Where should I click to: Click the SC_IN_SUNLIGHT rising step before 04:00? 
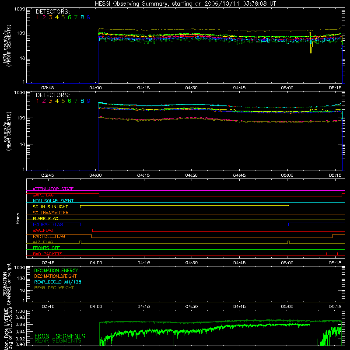(80, 206)
